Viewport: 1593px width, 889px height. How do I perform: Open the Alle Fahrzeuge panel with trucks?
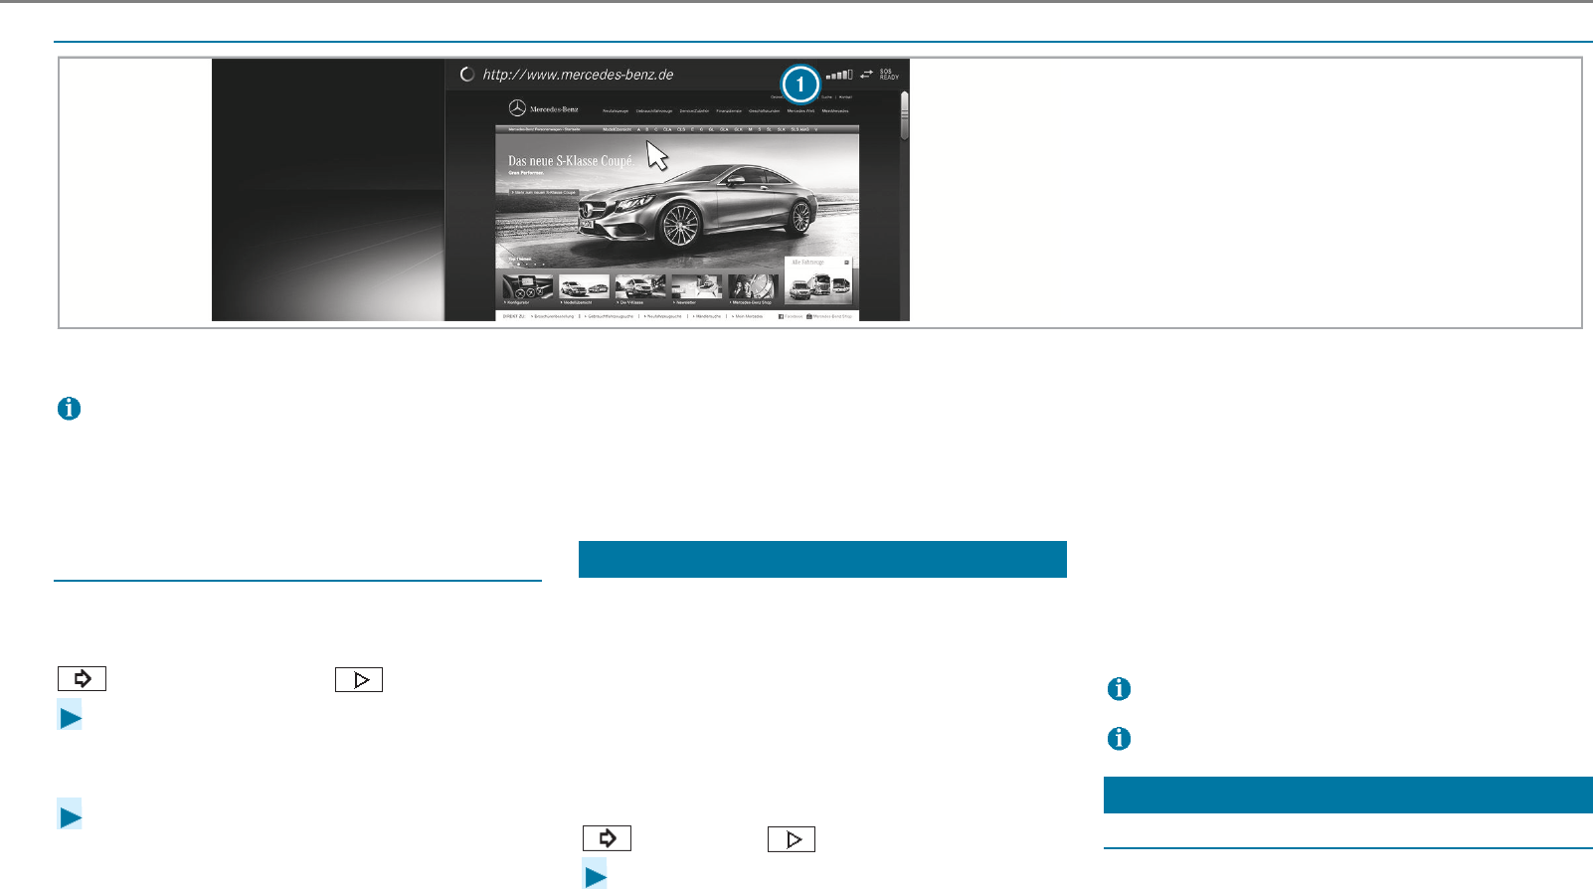pyautogui.click(x=818, y=280)
